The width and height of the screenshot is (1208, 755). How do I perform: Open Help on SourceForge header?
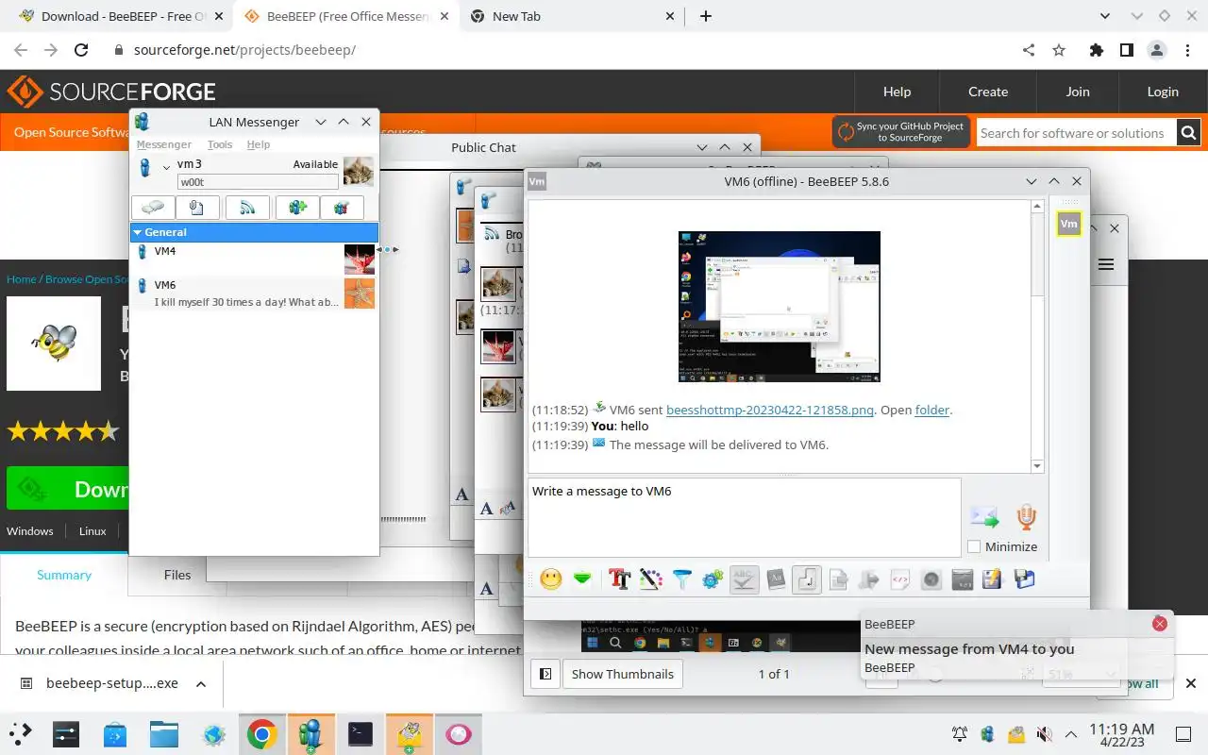coord(897,92)
